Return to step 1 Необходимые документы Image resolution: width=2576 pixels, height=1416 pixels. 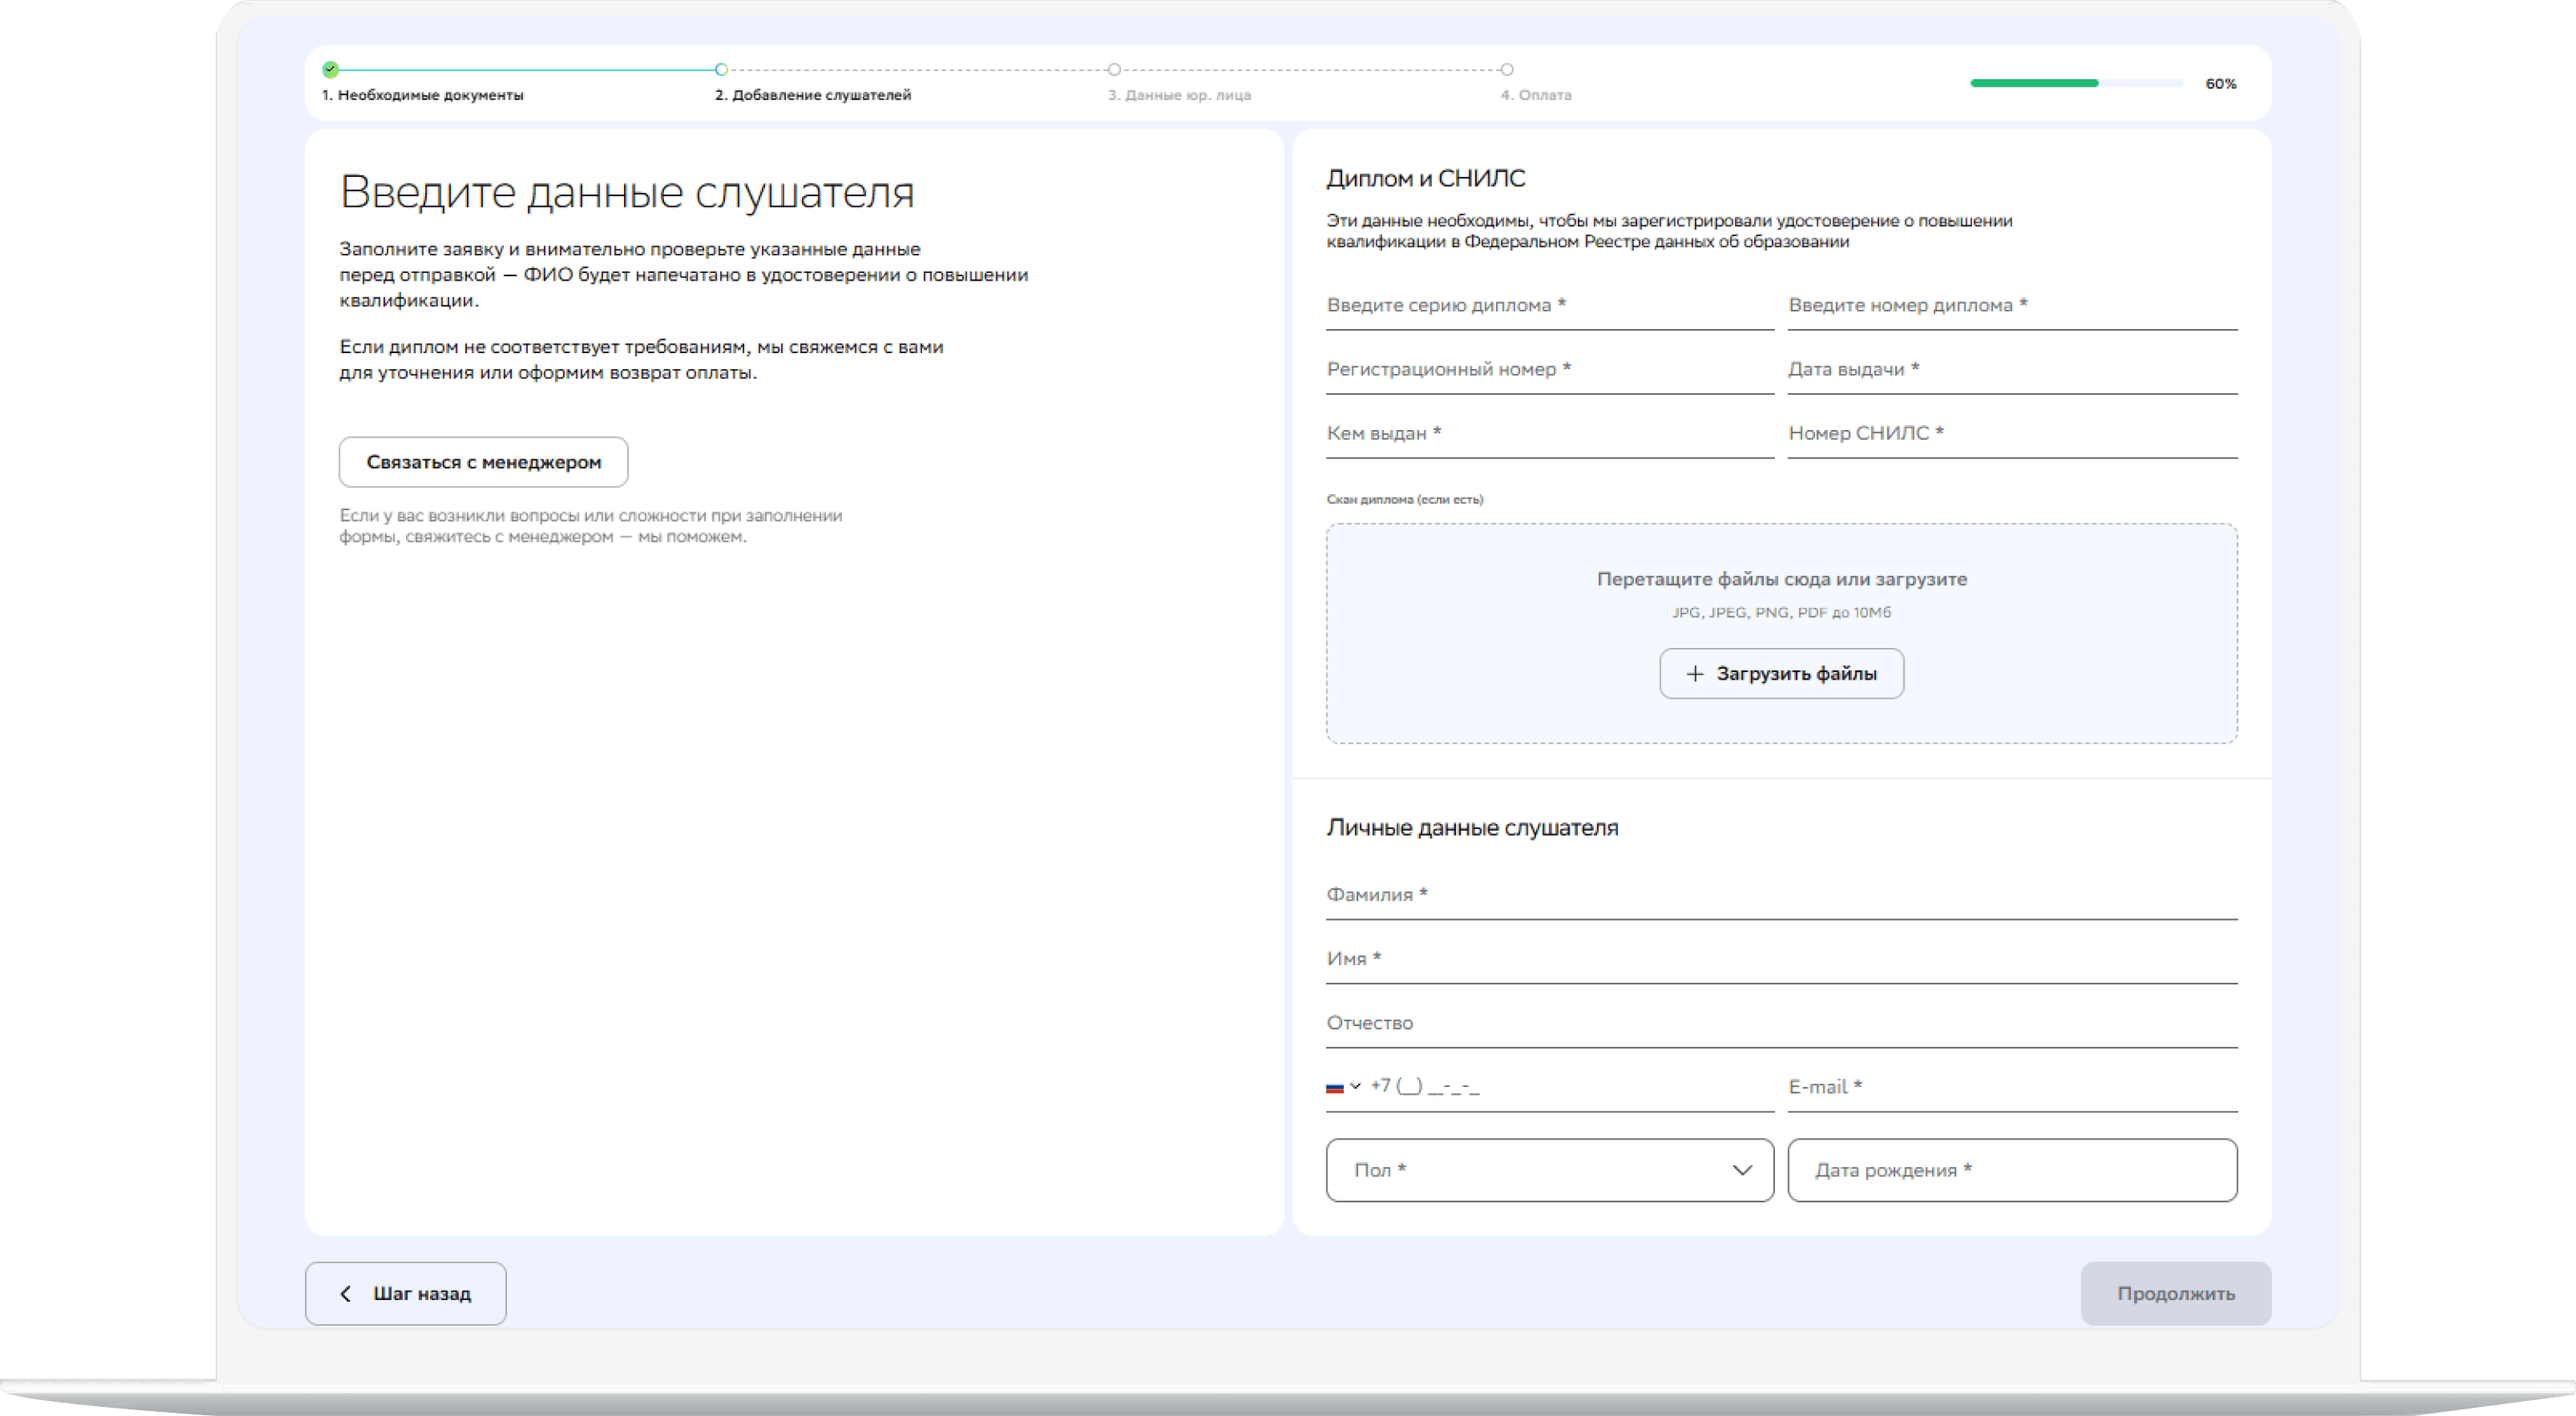pos(422,95)
